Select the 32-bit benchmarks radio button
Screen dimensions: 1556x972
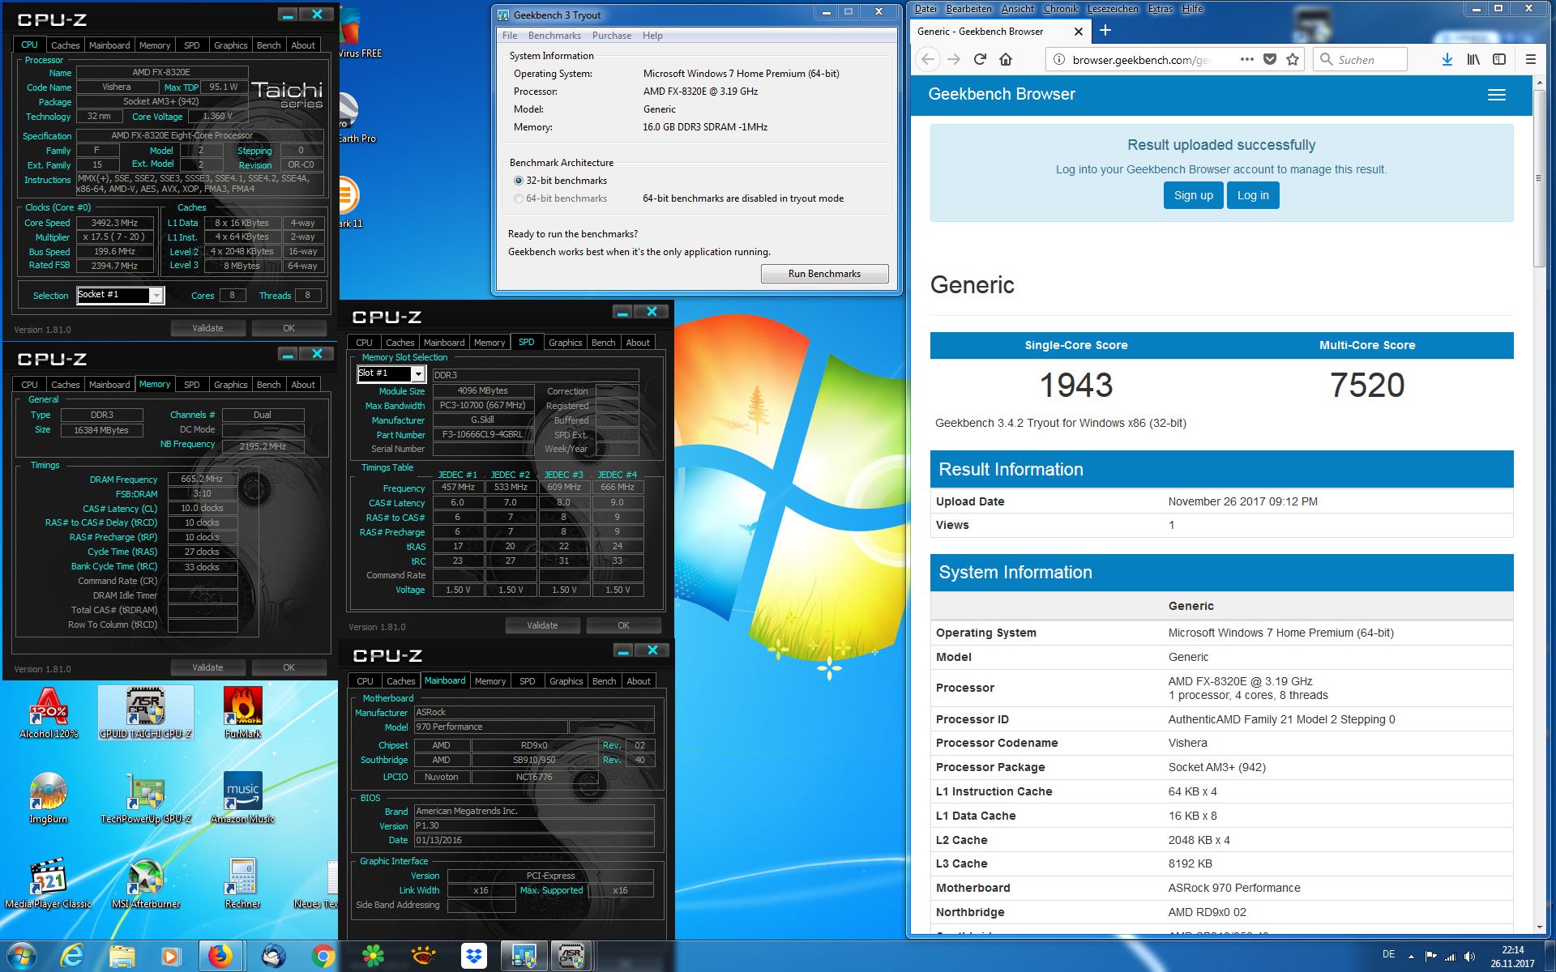[x=519, y=181]
